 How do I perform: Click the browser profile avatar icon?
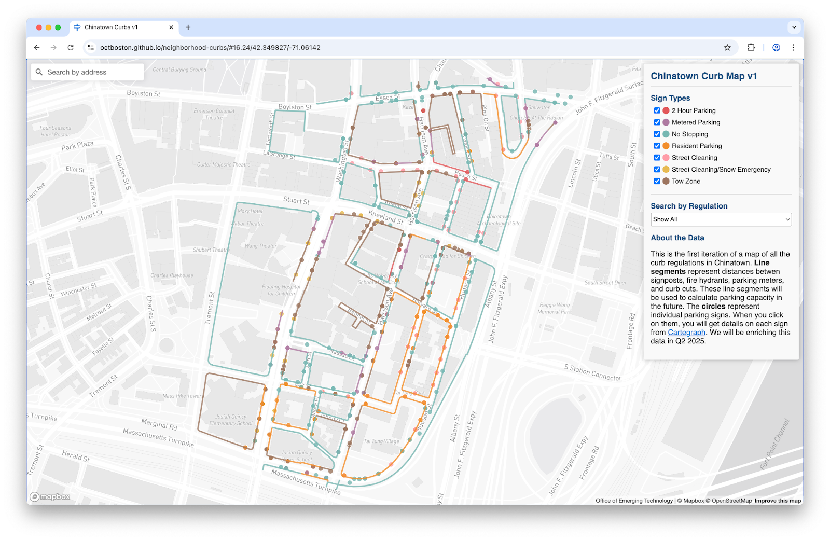(x=776, y=47)
